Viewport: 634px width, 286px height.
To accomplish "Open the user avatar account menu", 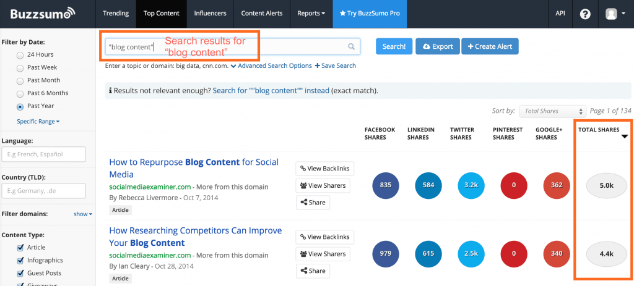I will coord(615,14).
